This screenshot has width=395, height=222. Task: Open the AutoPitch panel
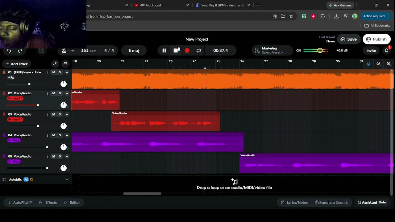(19, 203)
